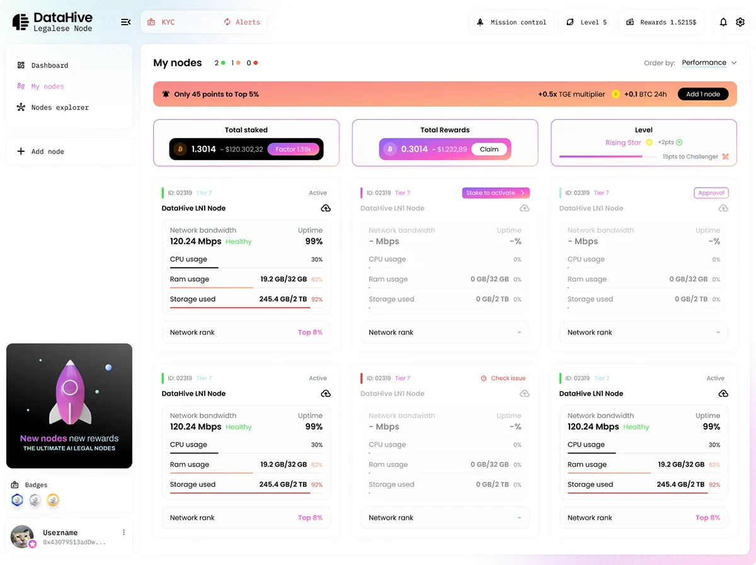
Task: Click the Only 45 points to Top 5% text
Action: click(x=216, y=94)
